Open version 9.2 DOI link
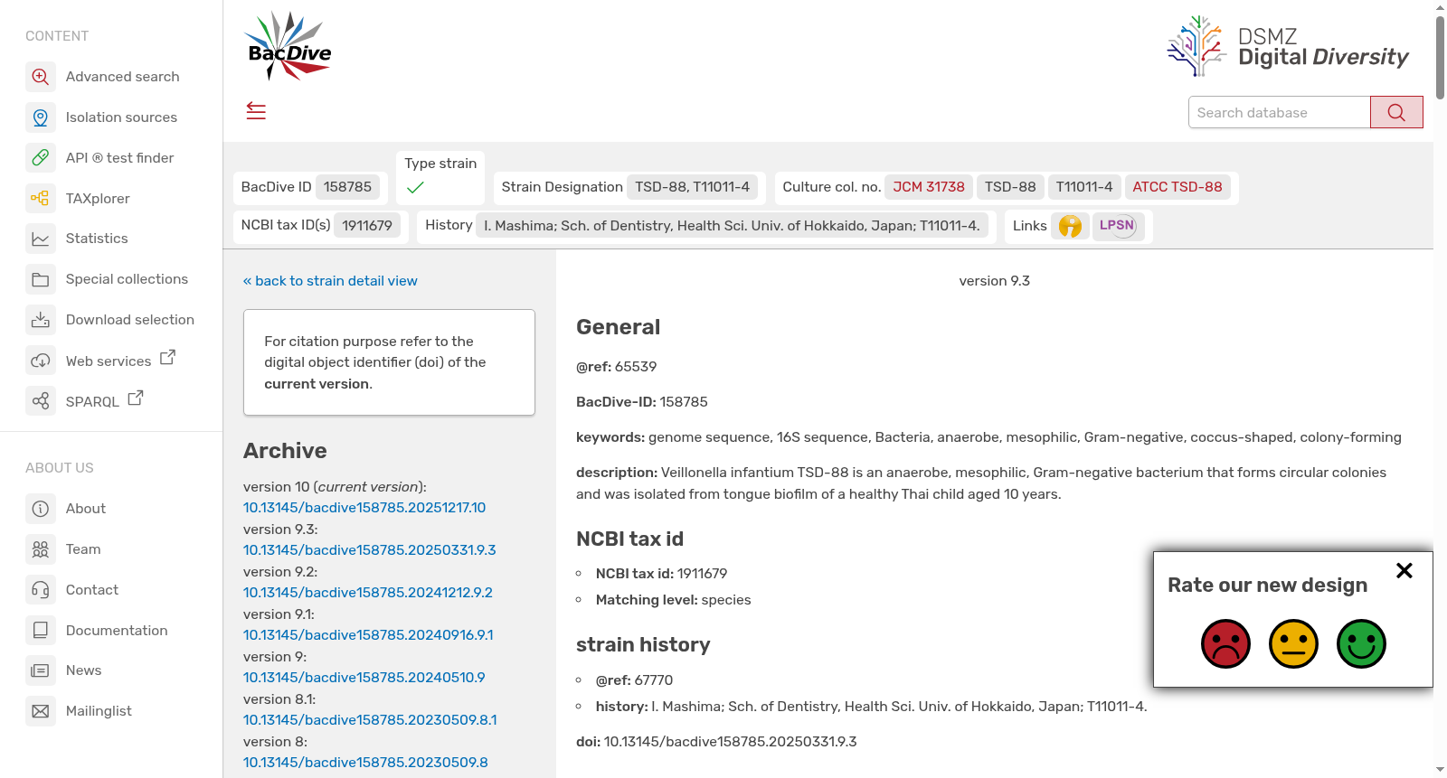Screen dimensions: 1447x778 [368, 593]
